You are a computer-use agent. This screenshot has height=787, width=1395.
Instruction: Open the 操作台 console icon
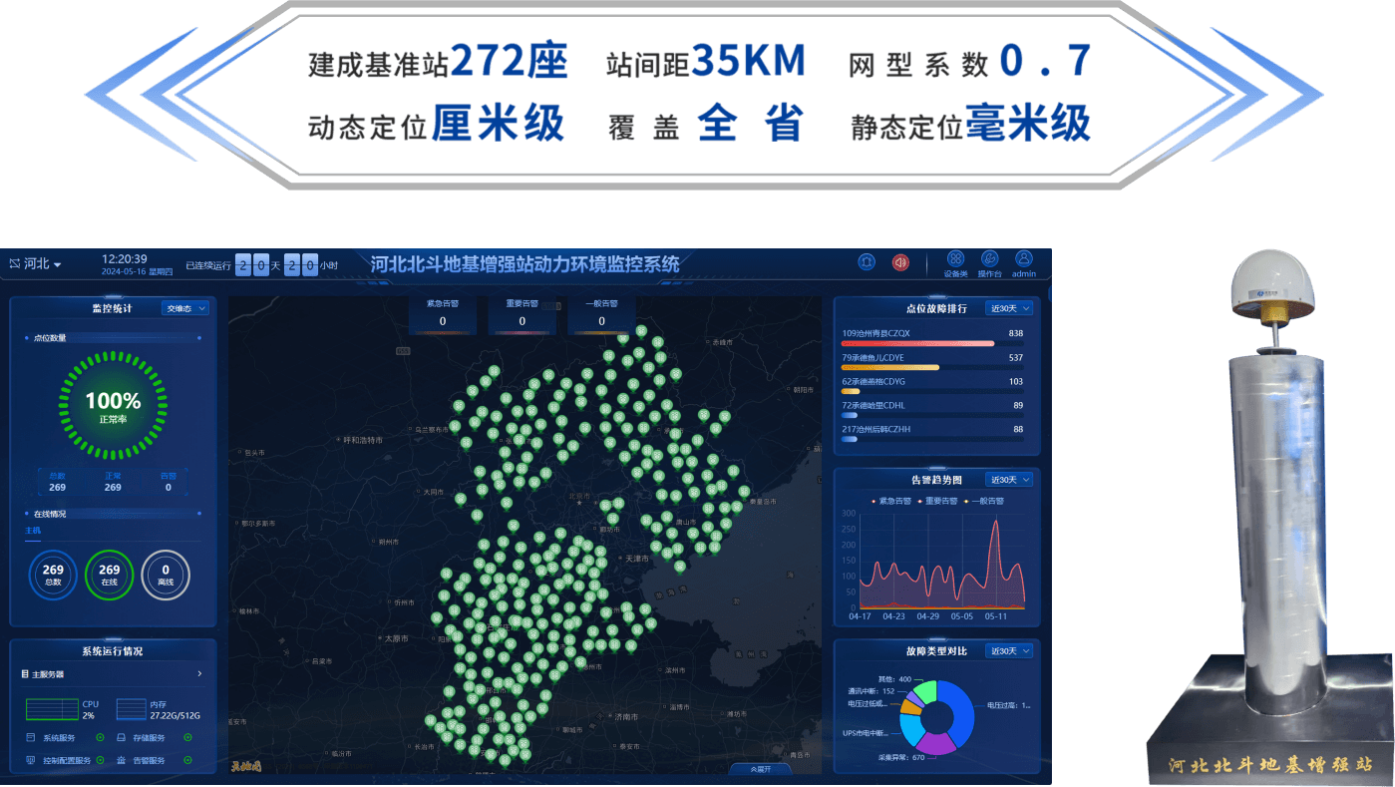coord(989,259)
